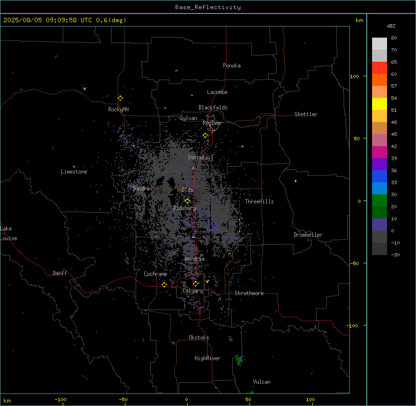Click the Base_Reflectivity title
This screenshot has height=406, width=416.
[208, 7]
